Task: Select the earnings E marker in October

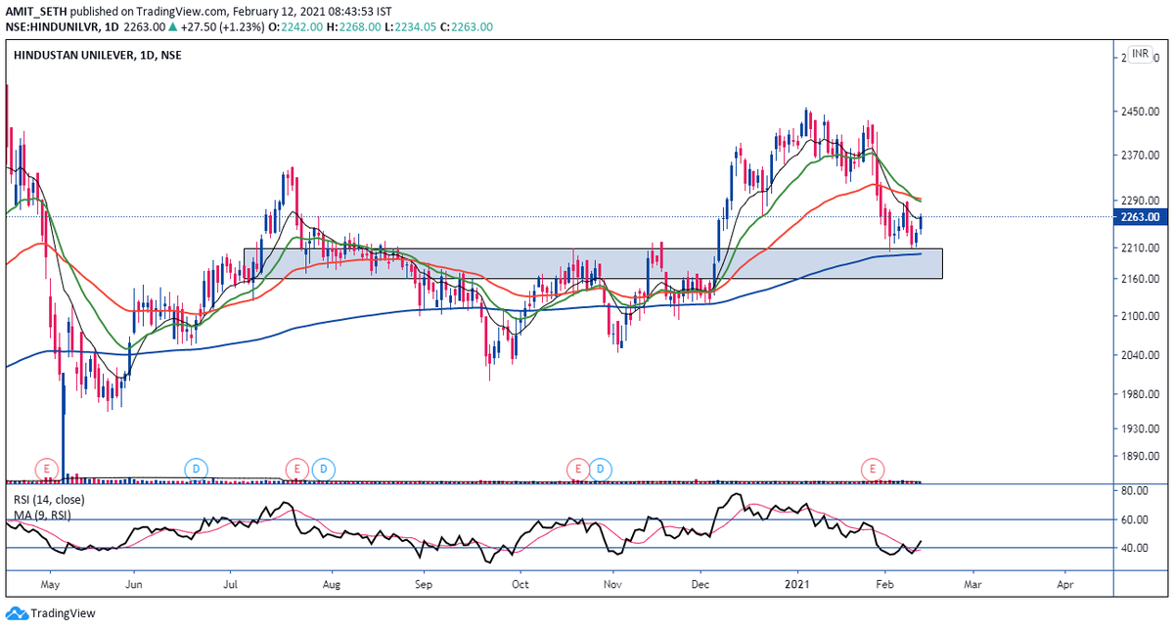Action: 578,470
